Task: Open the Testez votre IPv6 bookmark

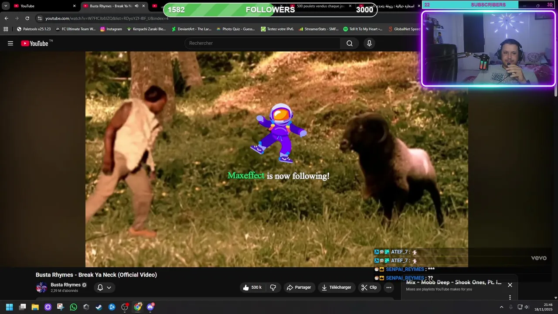Action: coord(277,29)
